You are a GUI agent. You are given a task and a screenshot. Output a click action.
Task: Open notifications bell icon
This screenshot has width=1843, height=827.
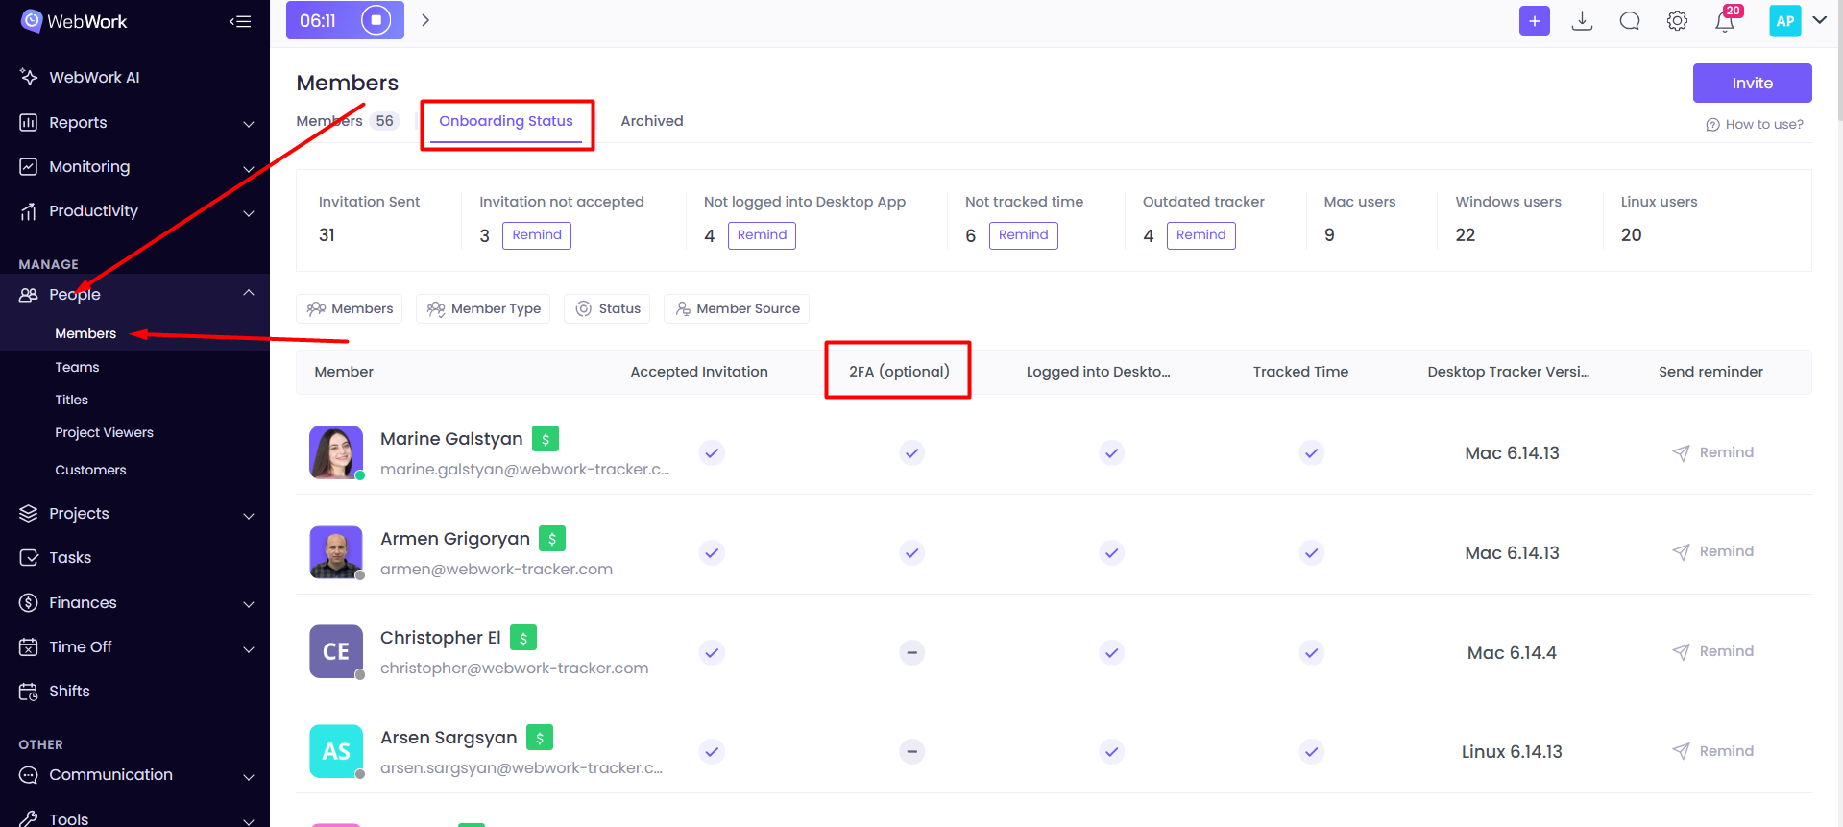1725,21
